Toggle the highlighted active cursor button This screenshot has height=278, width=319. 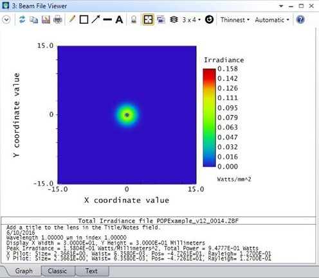[x=148, y=20]
